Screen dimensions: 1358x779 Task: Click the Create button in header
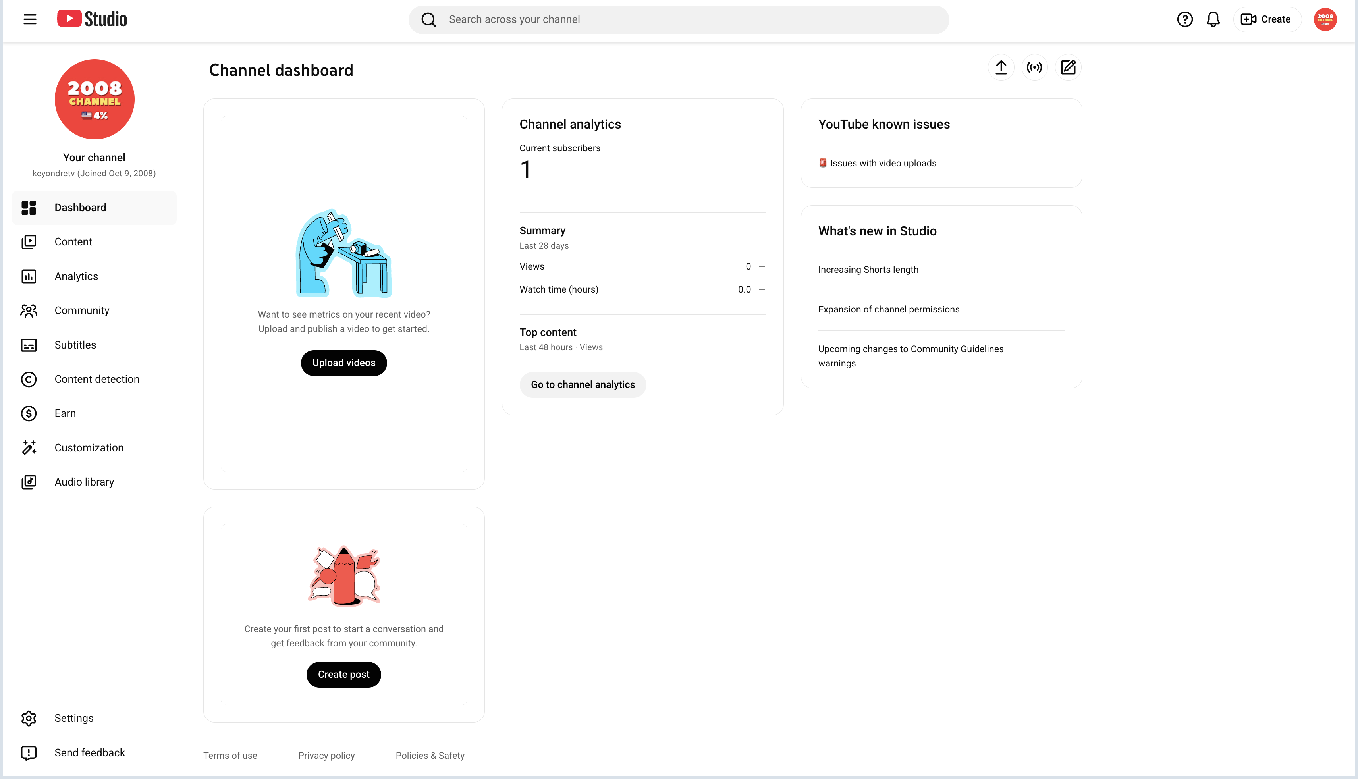pyautogui.click(x=1267, y=19)
